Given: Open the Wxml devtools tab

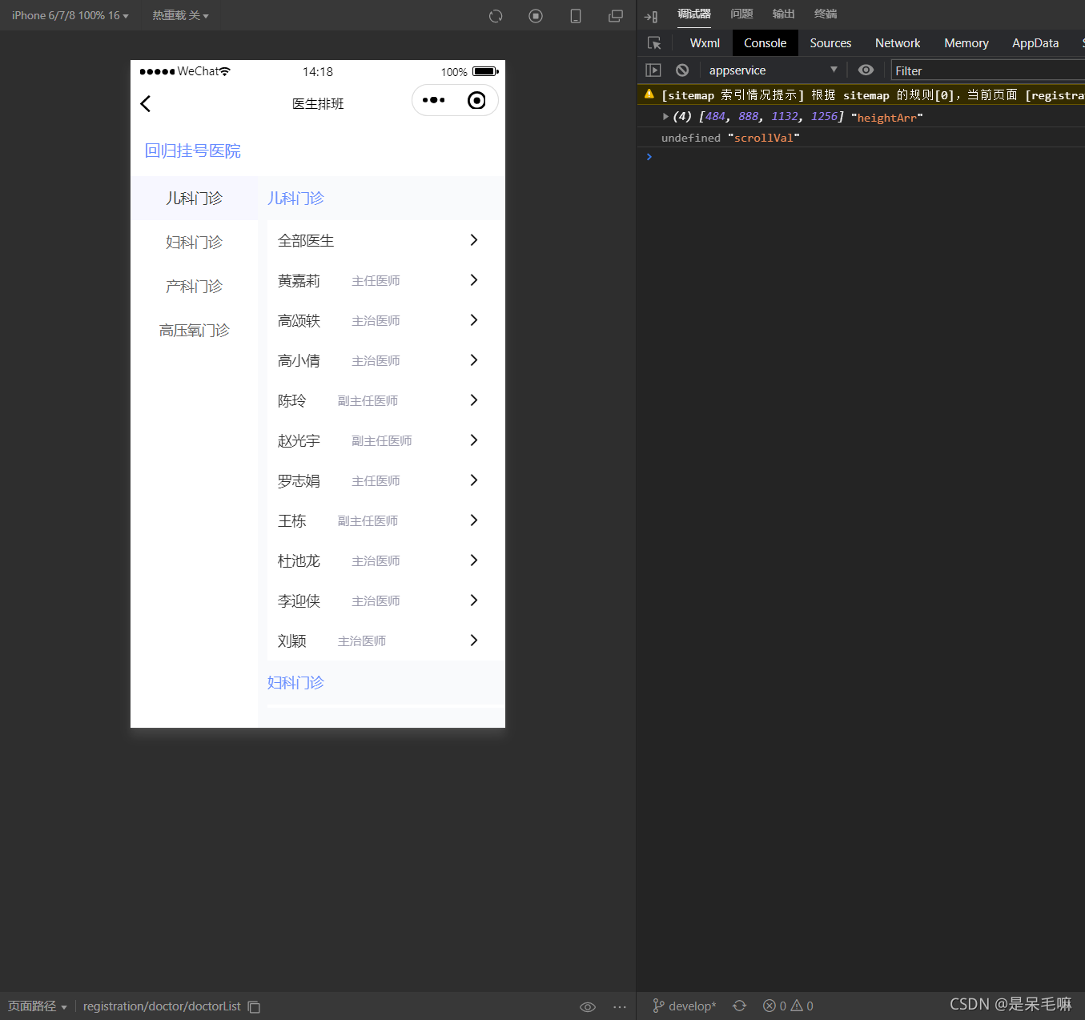Looking at the screenshot, I should click(705, 43).
